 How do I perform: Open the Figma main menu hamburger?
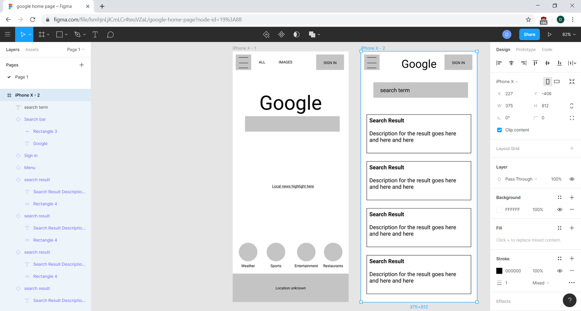click(x=8, y=34)
